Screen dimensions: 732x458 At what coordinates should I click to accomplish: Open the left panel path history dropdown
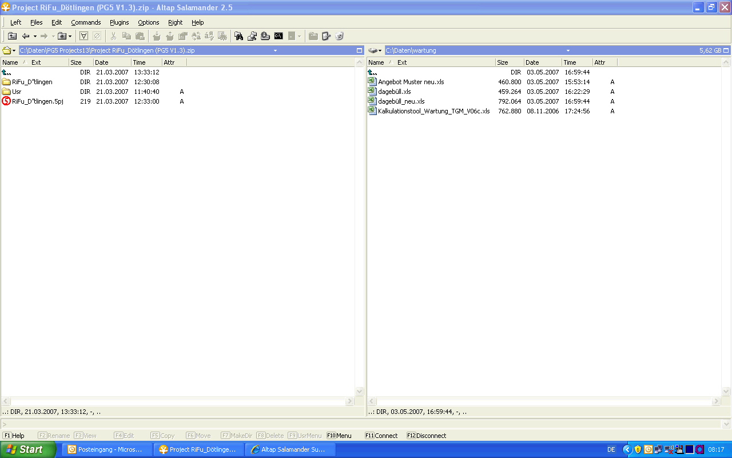click(275, 50)
